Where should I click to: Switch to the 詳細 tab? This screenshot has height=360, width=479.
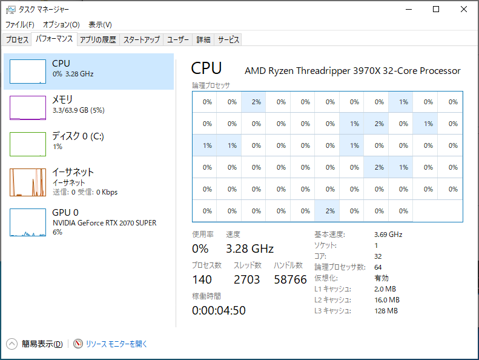203,40
